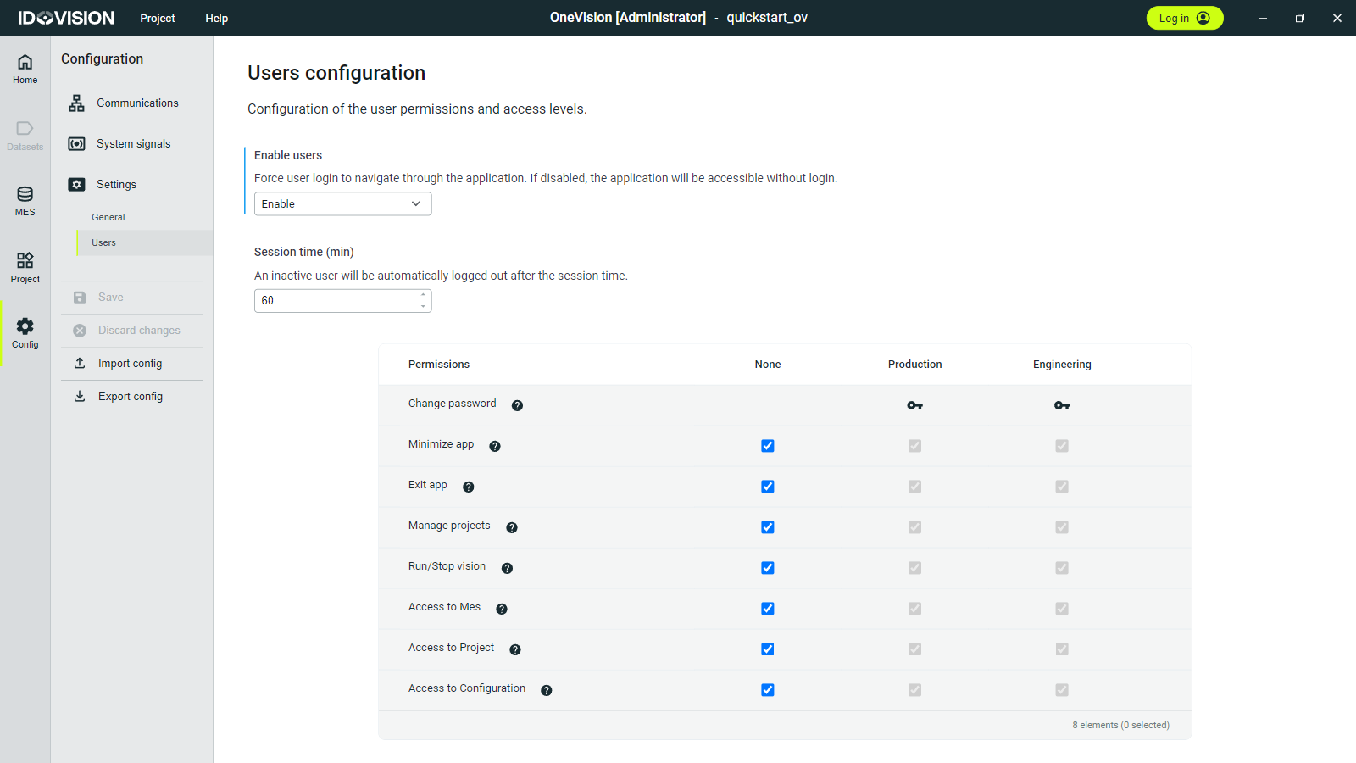Open the Project menu in title bar
1356x763 pixels.
[158, 19]
